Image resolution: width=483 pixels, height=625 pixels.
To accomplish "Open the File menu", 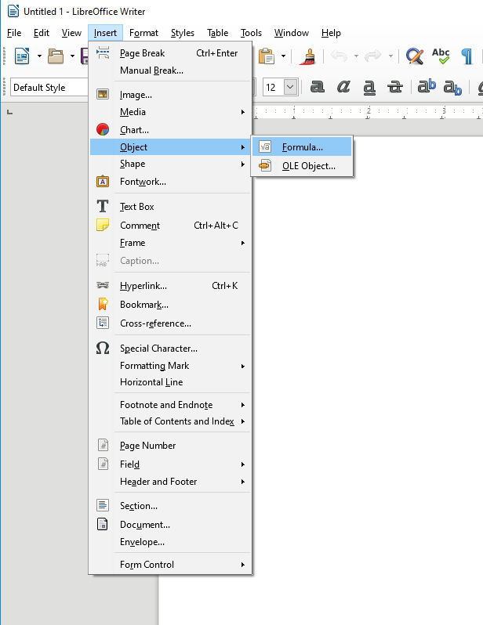I will [14, 33].
